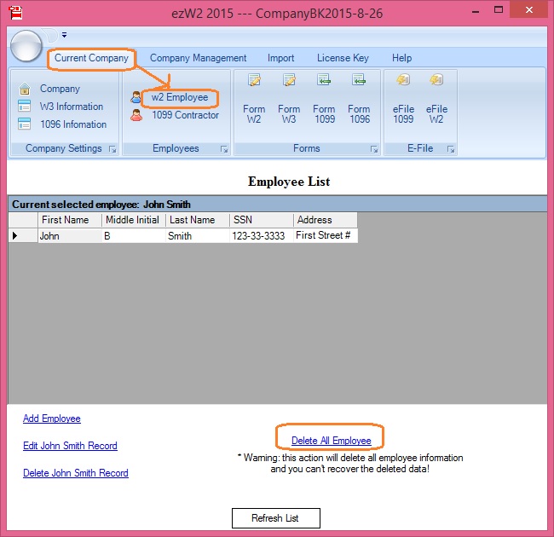
Task: Click the Company house icon
Action: pos(25,89)
